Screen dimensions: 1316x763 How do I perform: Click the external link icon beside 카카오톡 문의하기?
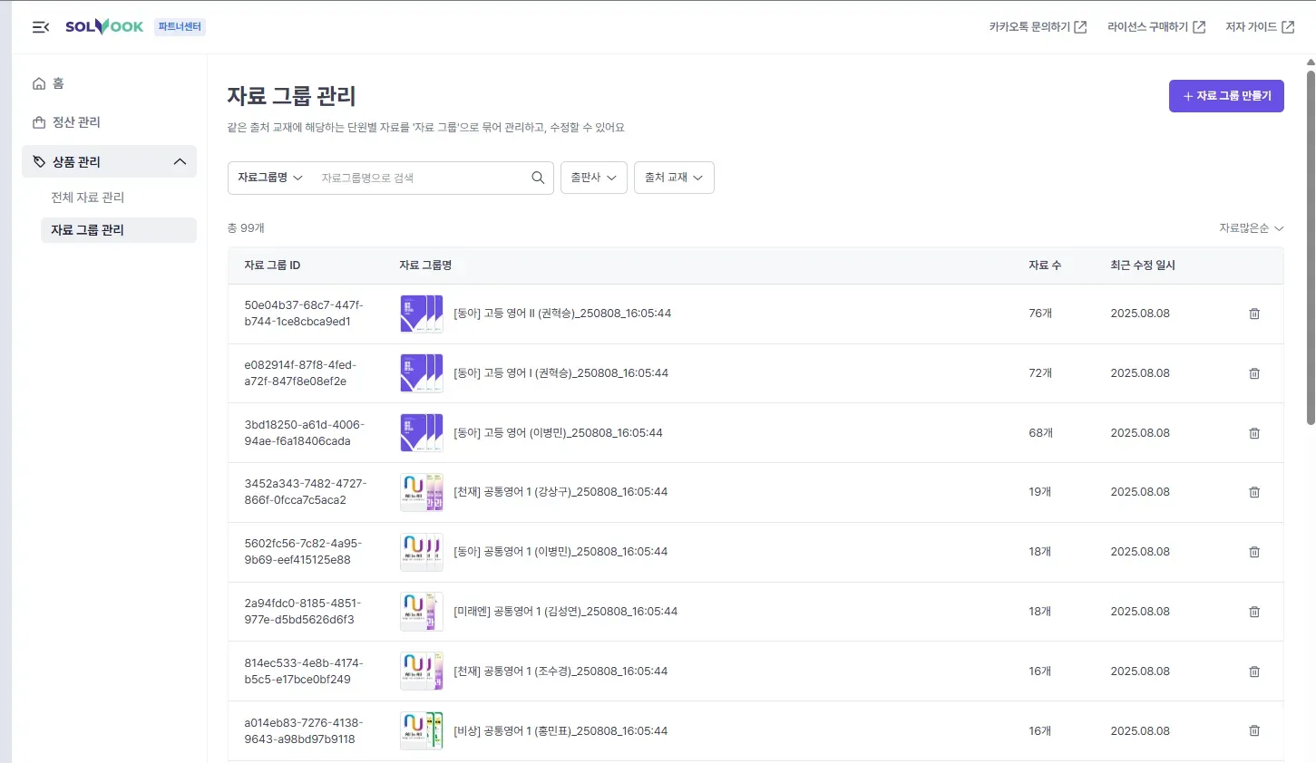point(1080,27)
